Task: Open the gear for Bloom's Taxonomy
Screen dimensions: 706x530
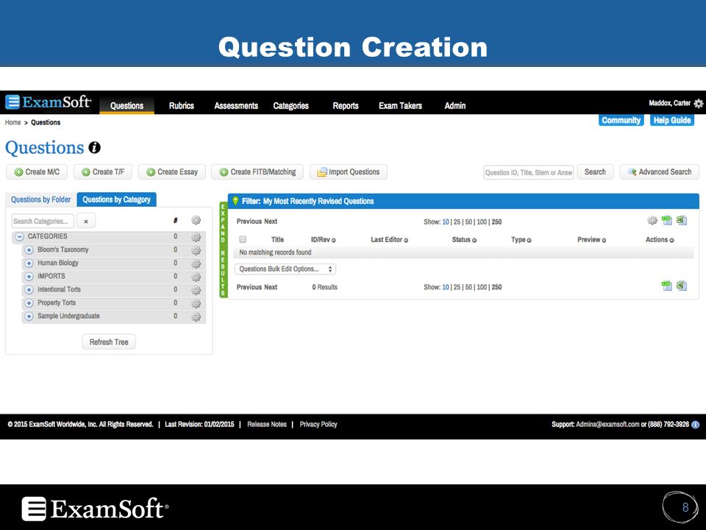Action: (x=196, y=250)
